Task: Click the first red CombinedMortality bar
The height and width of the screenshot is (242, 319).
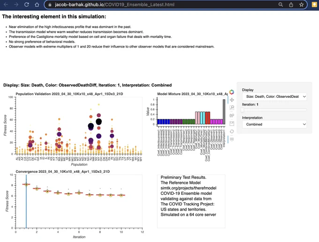Action: (206, 118)
